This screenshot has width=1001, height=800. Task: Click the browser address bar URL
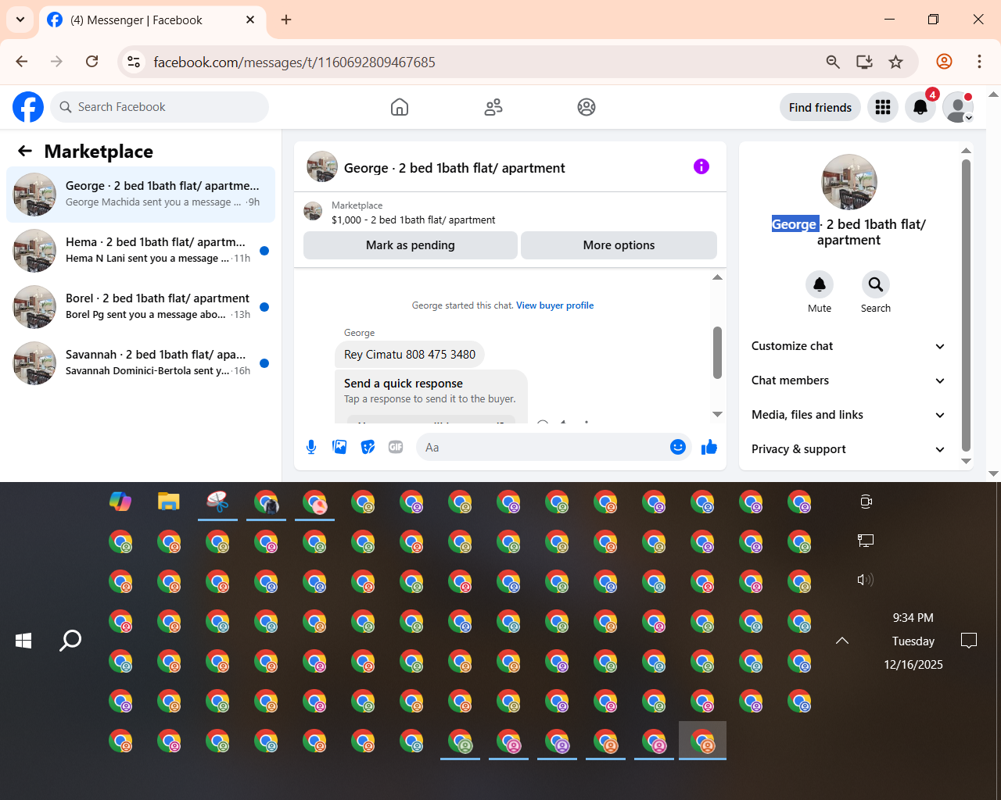(294, 62)
